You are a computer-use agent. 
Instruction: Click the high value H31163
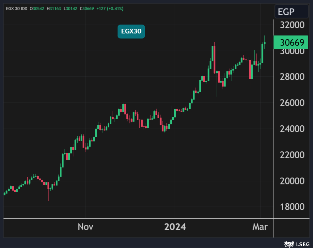(55, 8)
